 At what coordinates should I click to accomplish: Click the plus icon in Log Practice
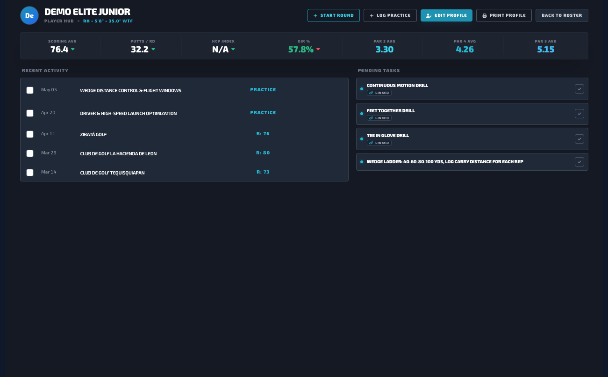[x=372, y=15]
